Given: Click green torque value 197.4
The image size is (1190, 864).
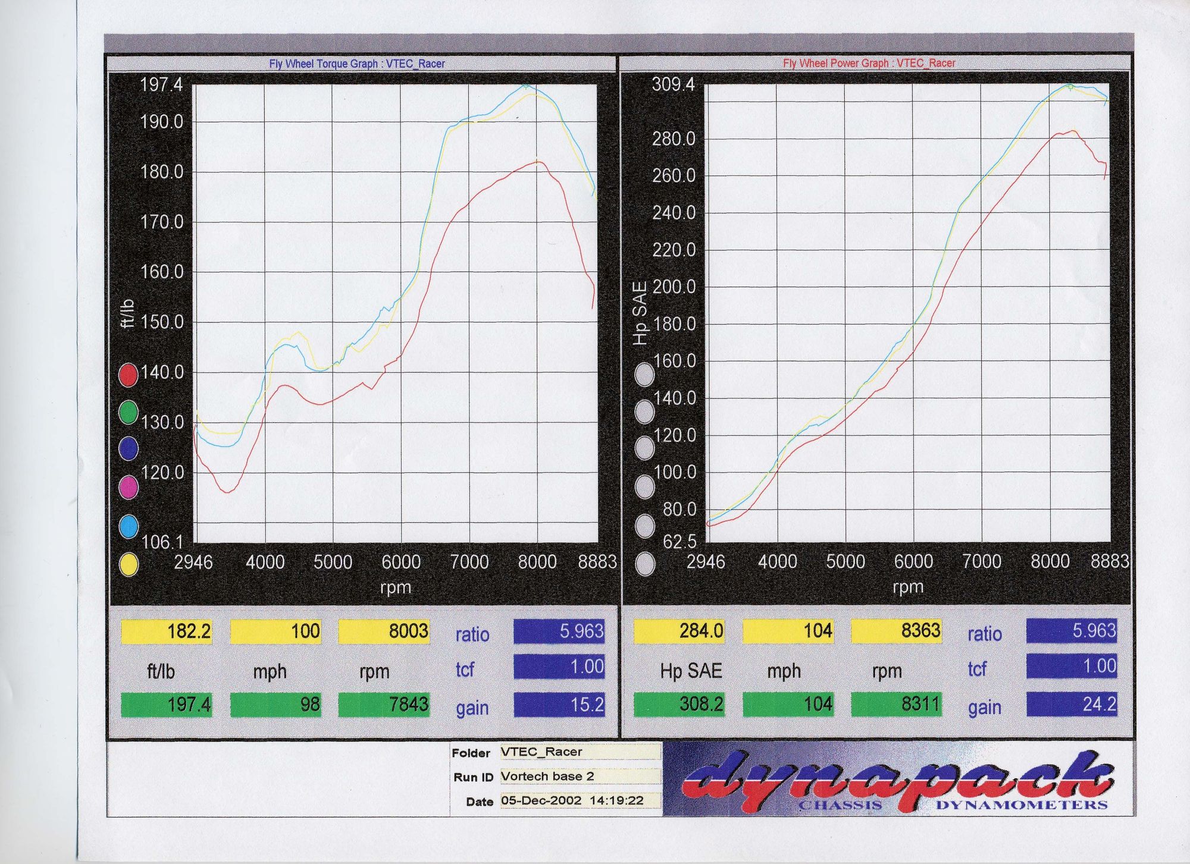Looking at the screenshot, I should click(x=167, y=705).
